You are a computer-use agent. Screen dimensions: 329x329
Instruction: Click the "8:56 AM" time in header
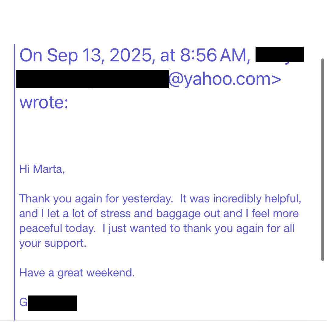tap(213, 55)
